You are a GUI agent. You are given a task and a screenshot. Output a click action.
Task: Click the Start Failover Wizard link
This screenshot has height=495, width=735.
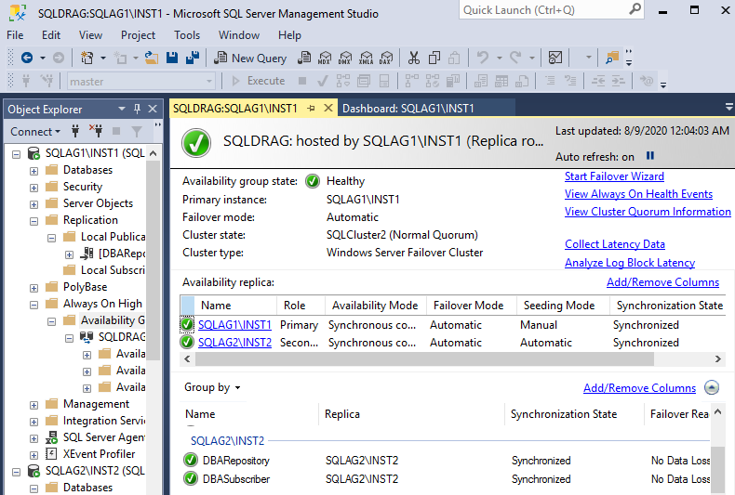614,176
